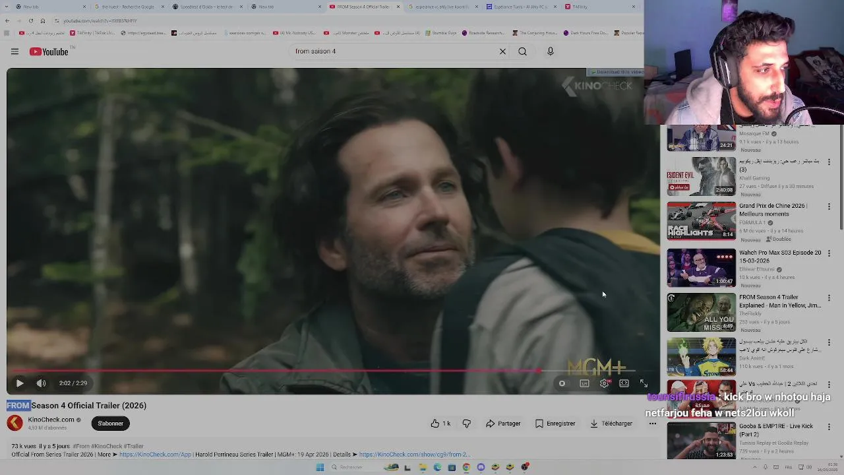This screenshot has height=475, width=844.
Task: Open the browser home button
Action: coord(43,20)
